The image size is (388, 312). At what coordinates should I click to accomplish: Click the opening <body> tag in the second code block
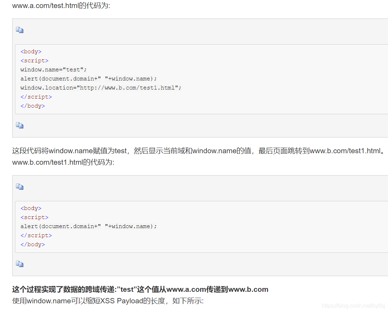(31, 208)
